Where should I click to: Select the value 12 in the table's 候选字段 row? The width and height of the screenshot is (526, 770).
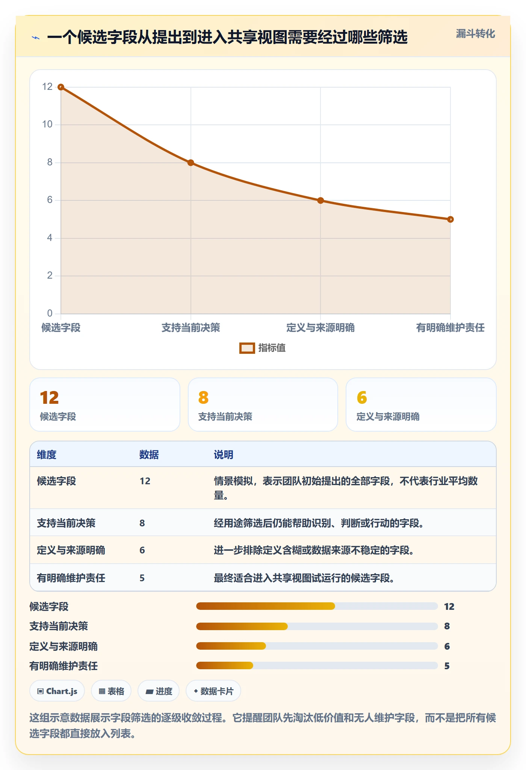tap(145, 481)
